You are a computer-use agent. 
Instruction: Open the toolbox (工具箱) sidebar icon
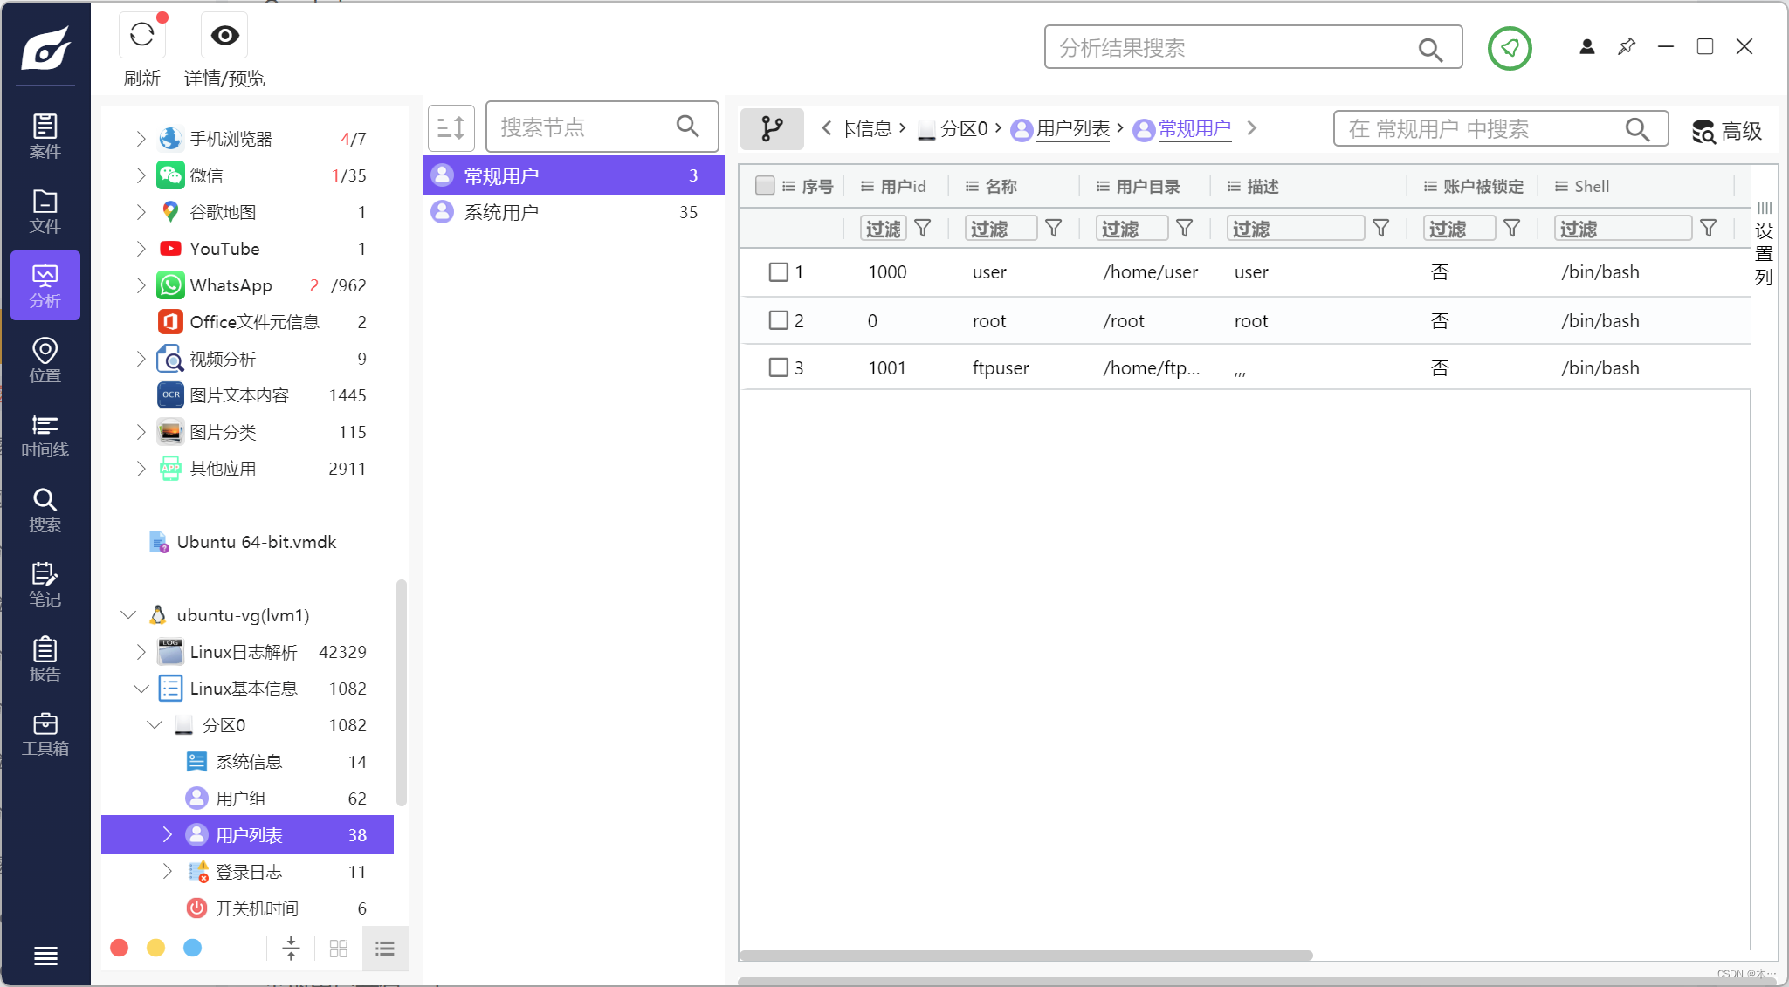[45, 734]
